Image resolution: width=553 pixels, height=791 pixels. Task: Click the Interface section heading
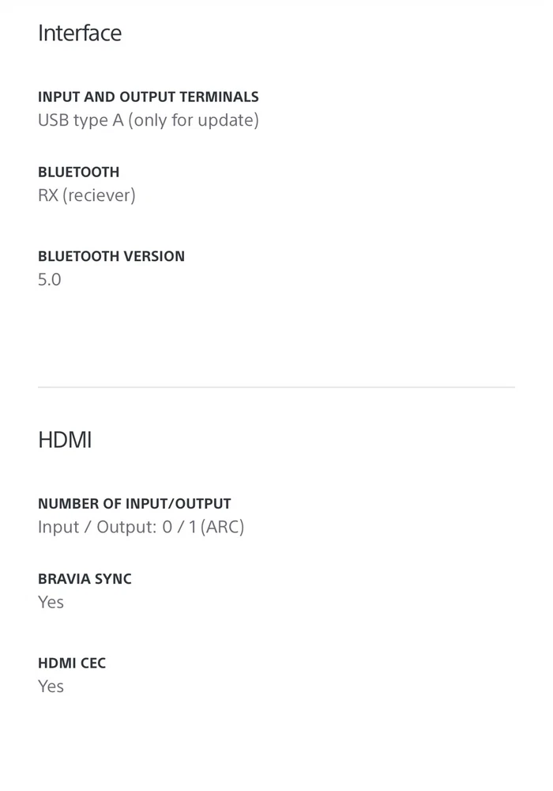pyautogui.click(x=80, y=33)
